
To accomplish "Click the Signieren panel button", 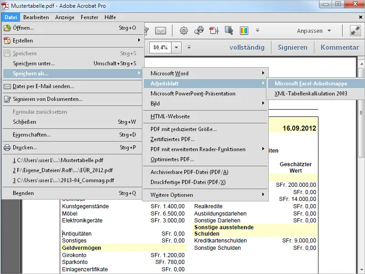I will tap(292, 47).
